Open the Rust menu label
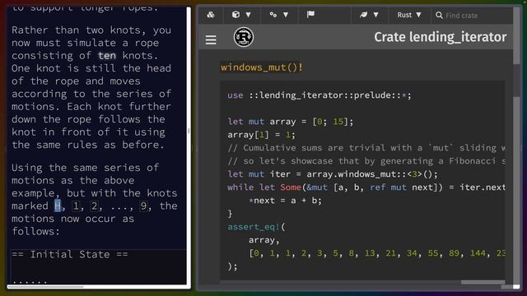527x296 pixels. tap(404, 15)
